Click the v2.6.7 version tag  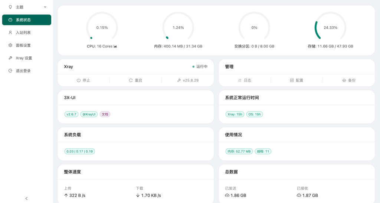[x=71, y=114]
